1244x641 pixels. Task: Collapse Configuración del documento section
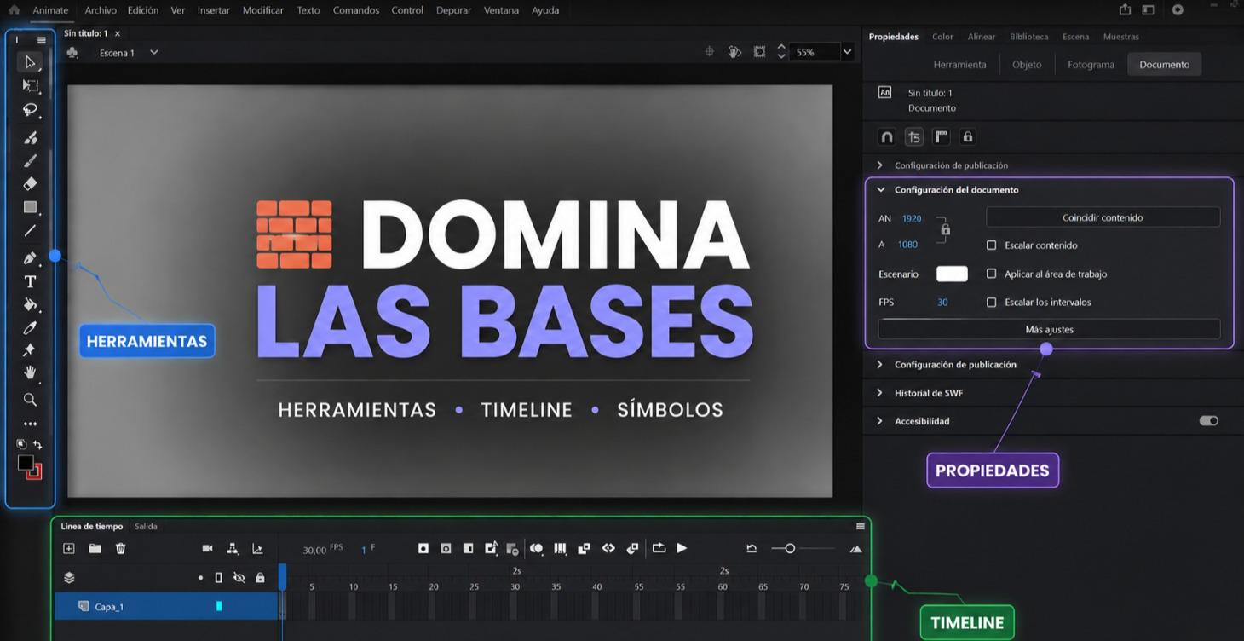point(881,190)
